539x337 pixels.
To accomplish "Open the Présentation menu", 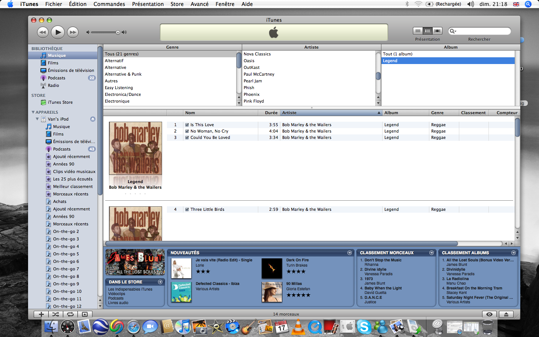I will coord(148,4).
